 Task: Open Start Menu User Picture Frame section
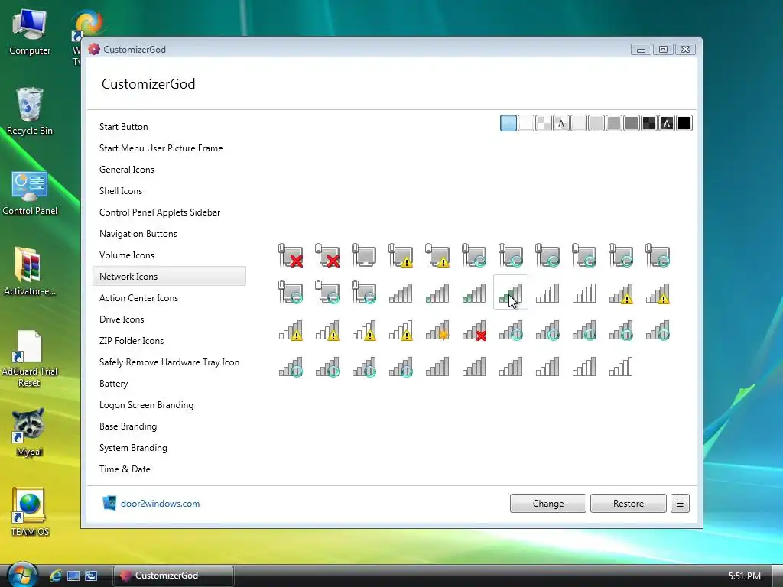(161, 148)
